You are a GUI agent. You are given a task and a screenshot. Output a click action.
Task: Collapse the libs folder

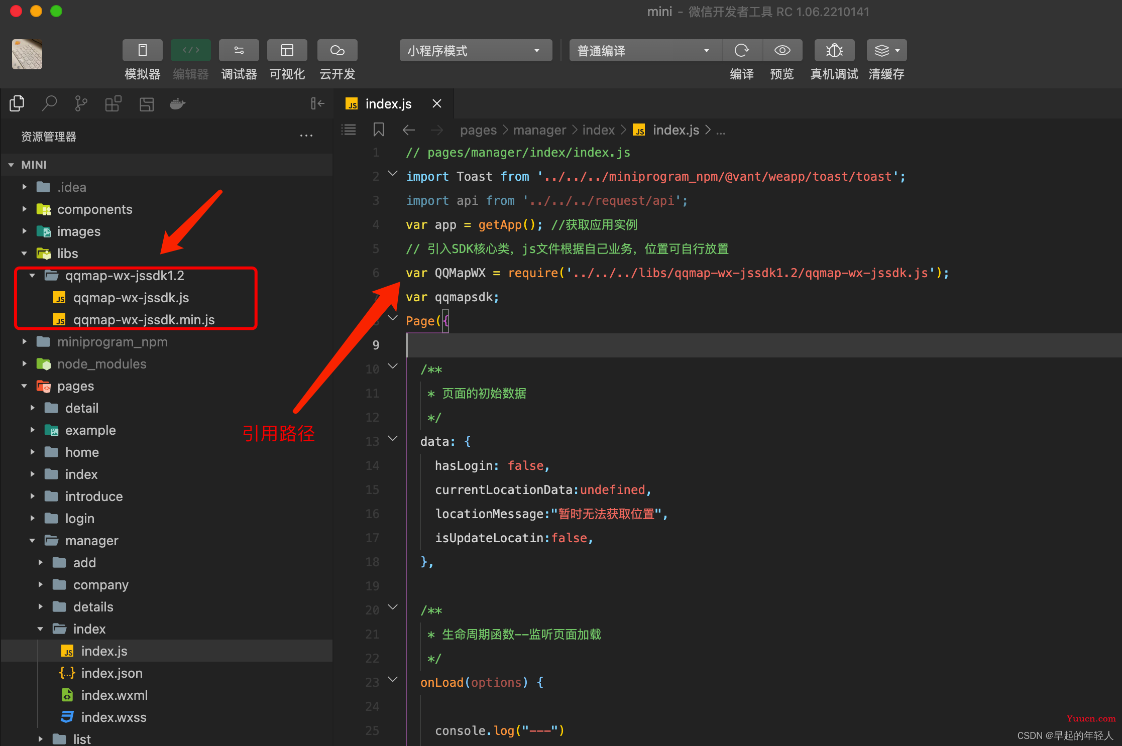click(x=67, y=254)
